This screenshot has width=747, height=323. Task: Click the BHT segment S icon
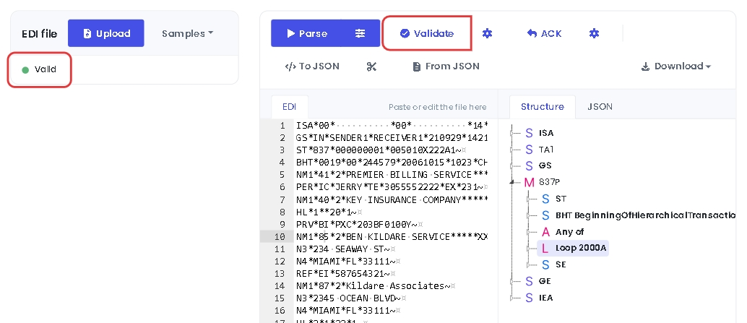(x=545, y=215)
